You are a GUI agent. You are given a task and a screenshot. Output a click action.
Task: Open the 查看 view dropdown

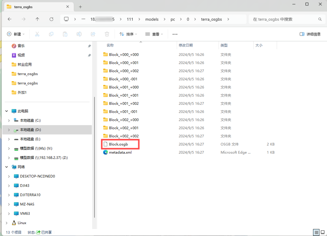click(x=154, y=34)
